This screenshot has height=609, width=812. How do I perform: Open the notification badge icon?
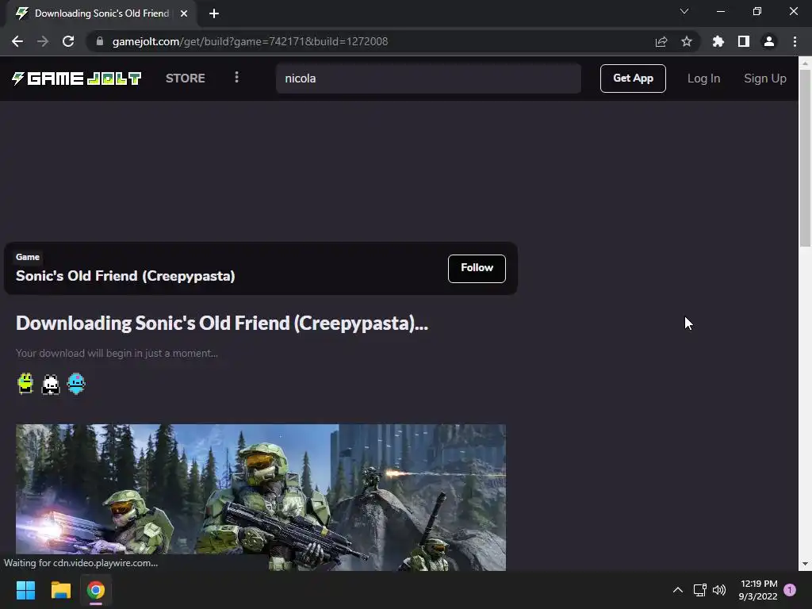click(x=790, y=590)
